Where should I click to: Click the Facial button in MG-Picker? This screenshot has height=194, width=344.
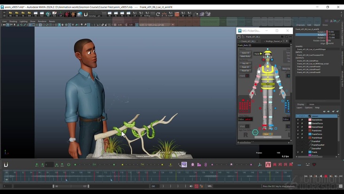(x=258, y=54)
